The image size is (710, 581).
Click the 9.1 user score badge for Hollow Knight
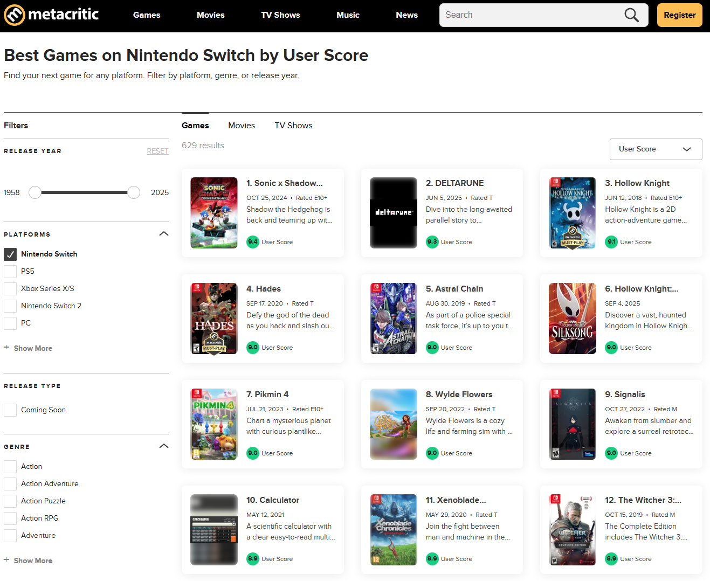tap(611, 241)
